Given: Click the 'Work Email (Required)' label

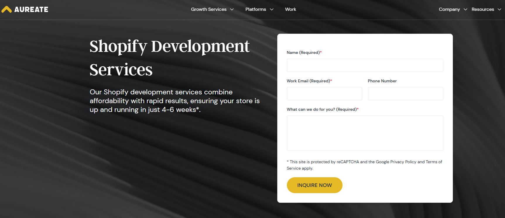Looking at the screenshot, I should tap(309, 81).
